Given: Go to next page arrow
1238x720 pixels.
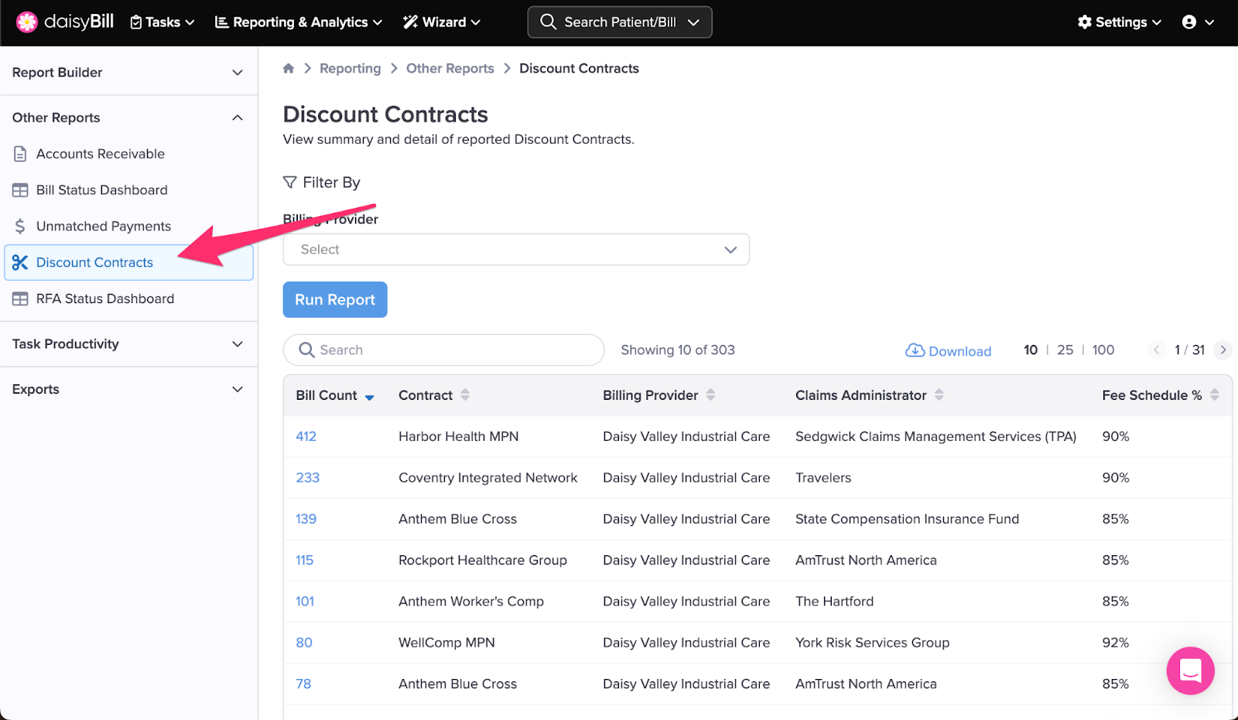Looking at the screenshot, I should [1223, 350].
